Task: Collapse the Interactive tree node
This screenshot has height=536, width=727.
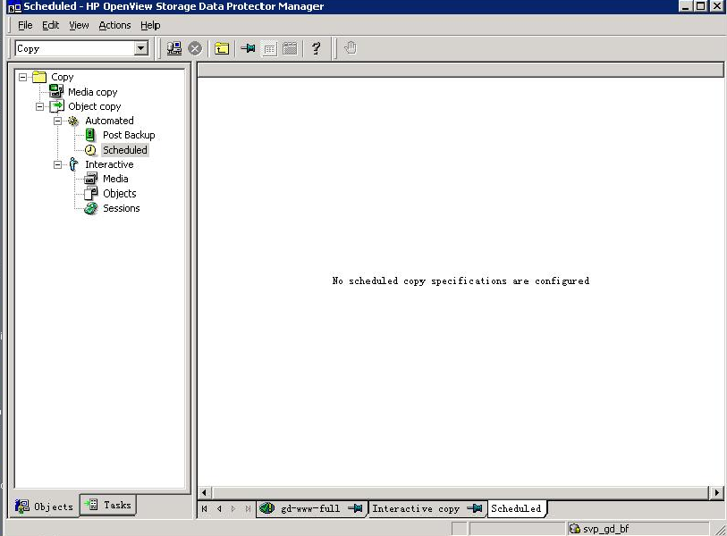Action: point(57,164)
